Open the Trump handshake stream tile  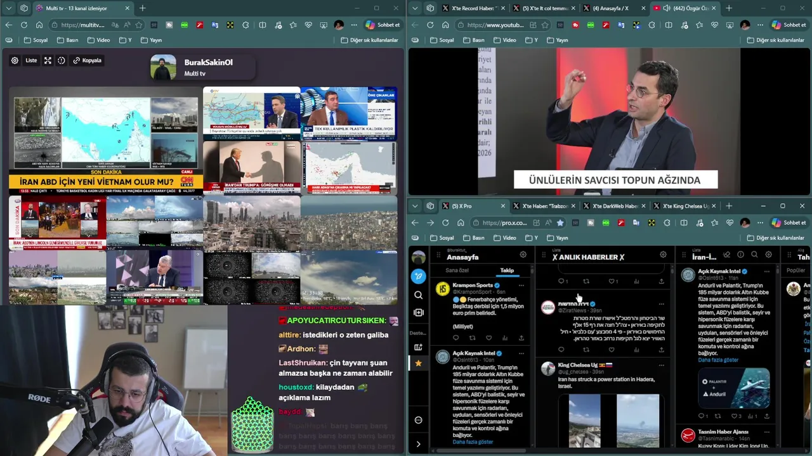pyautogui.click(x=252, y=167)
